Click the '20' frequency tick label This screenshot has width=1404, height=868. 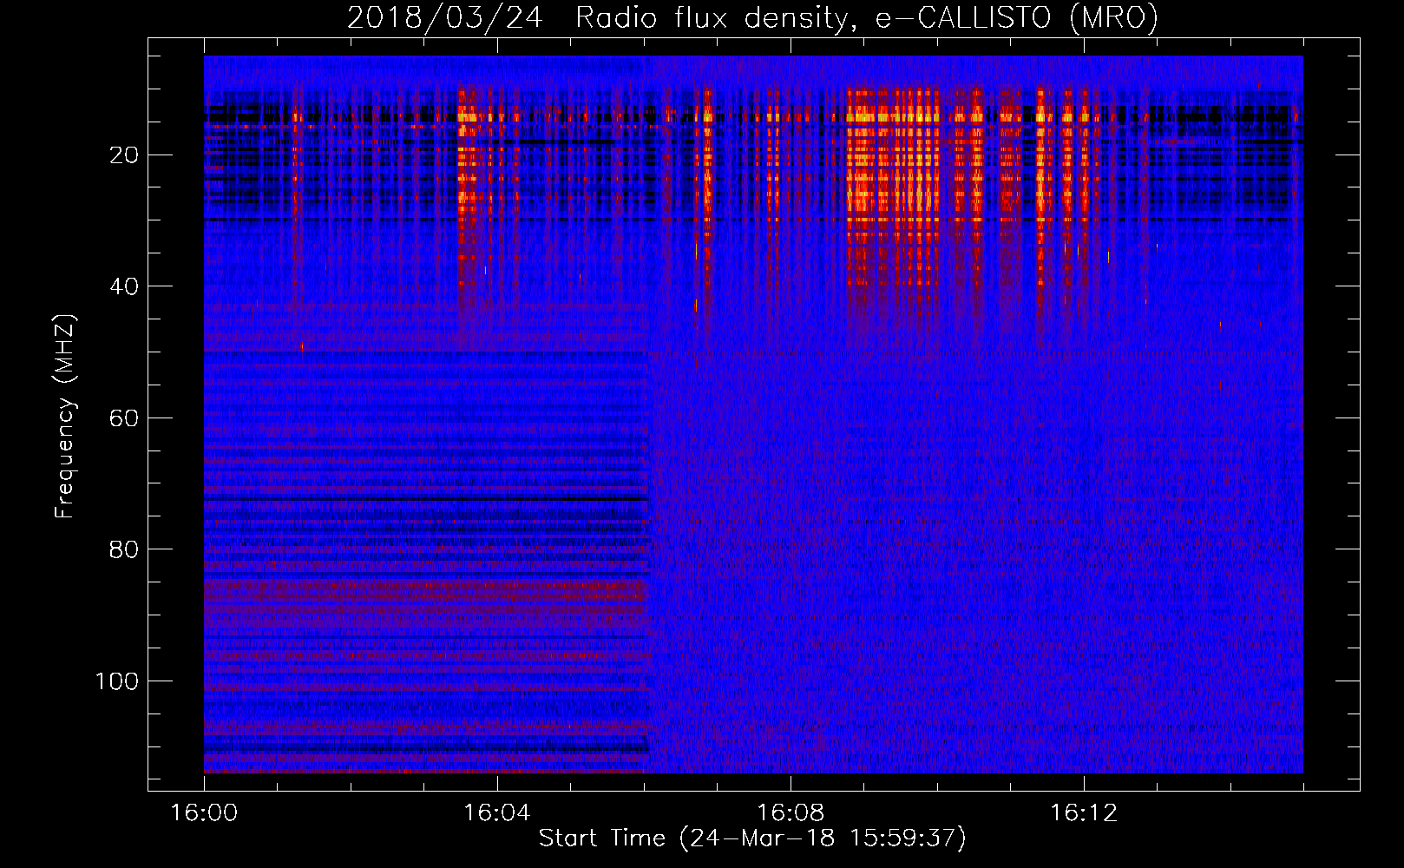(x=124, y=155)
